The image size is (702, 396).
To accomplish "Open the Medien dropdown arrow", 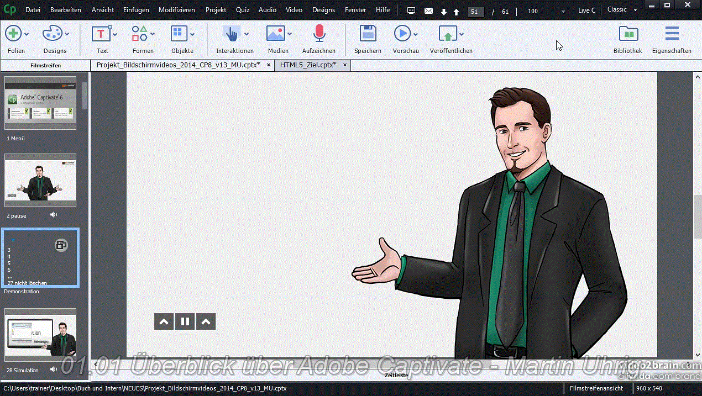I will click(289, 34).
